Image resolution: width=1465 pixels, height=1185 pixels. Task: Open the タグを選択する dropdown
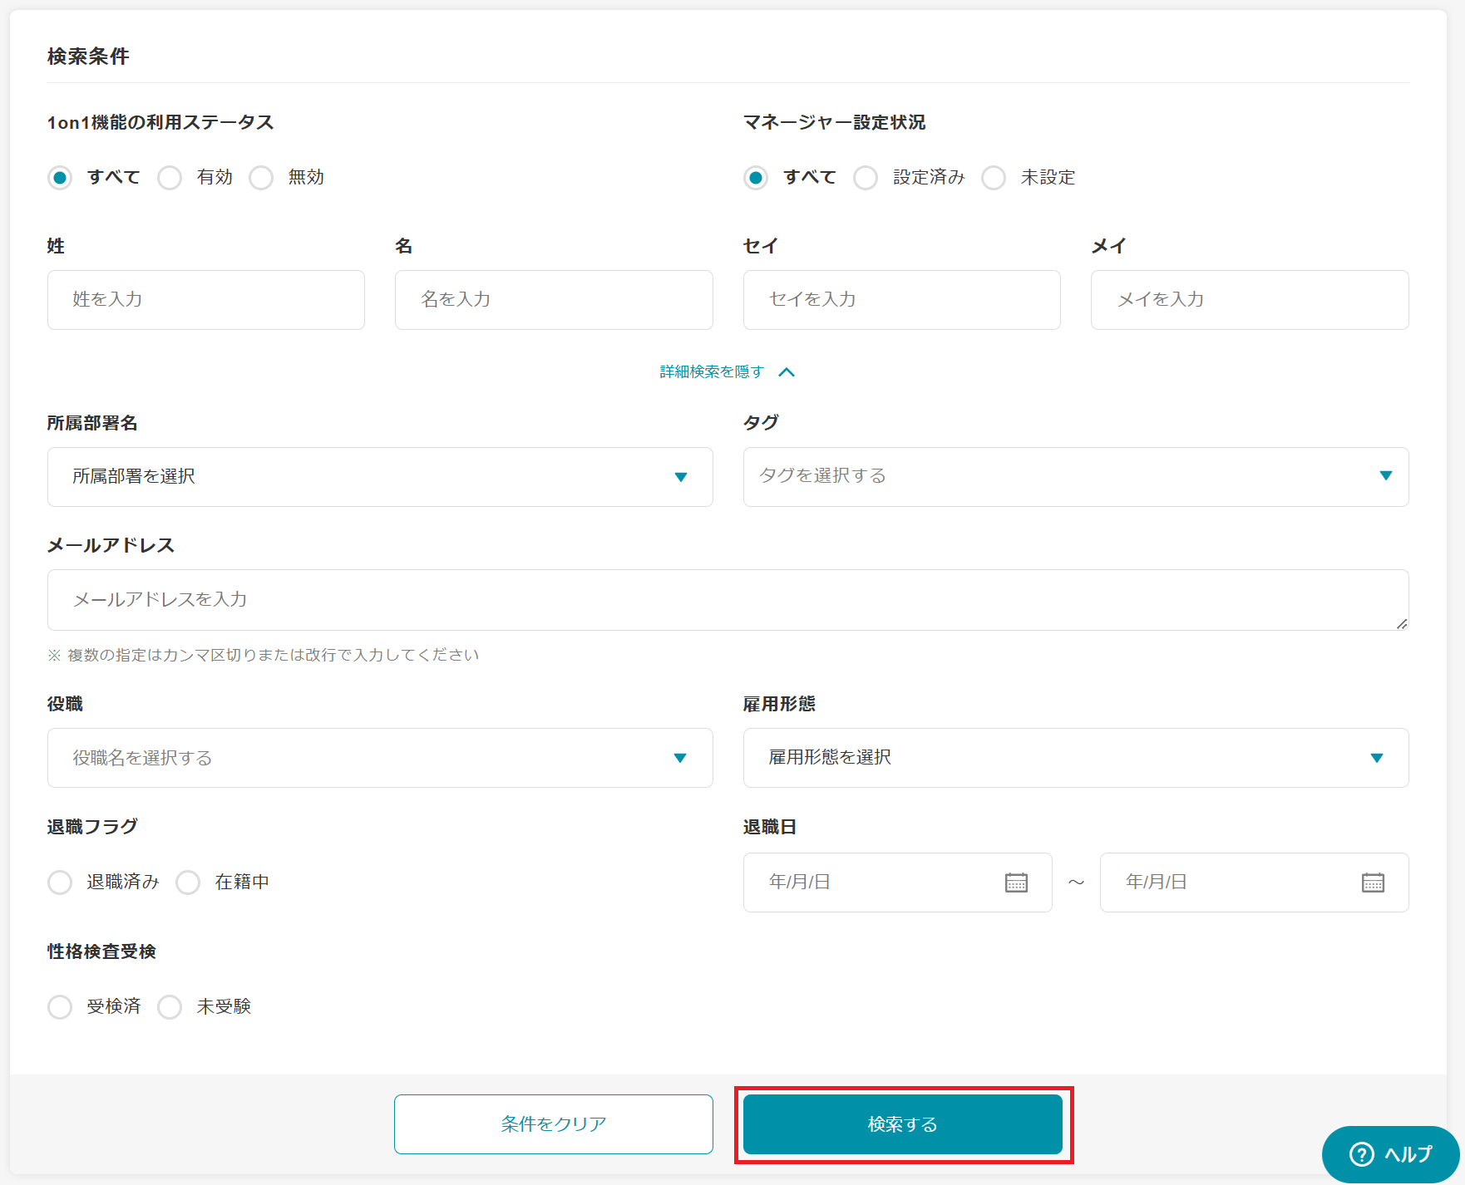(1075, 476)
